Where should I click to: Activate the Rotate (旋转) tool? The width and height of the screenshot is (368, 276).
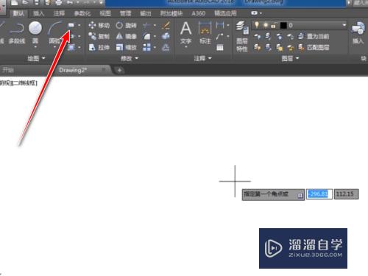click(126, 25)
